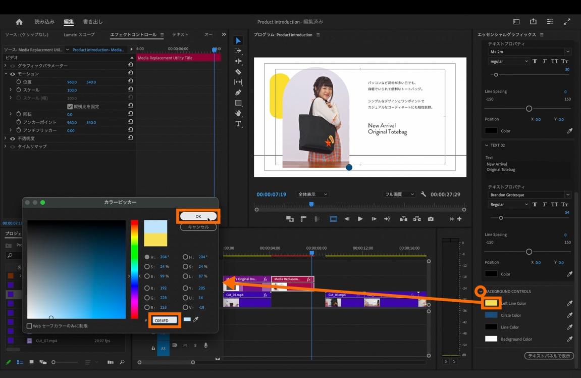Click the Home icon

click(19, 22)
